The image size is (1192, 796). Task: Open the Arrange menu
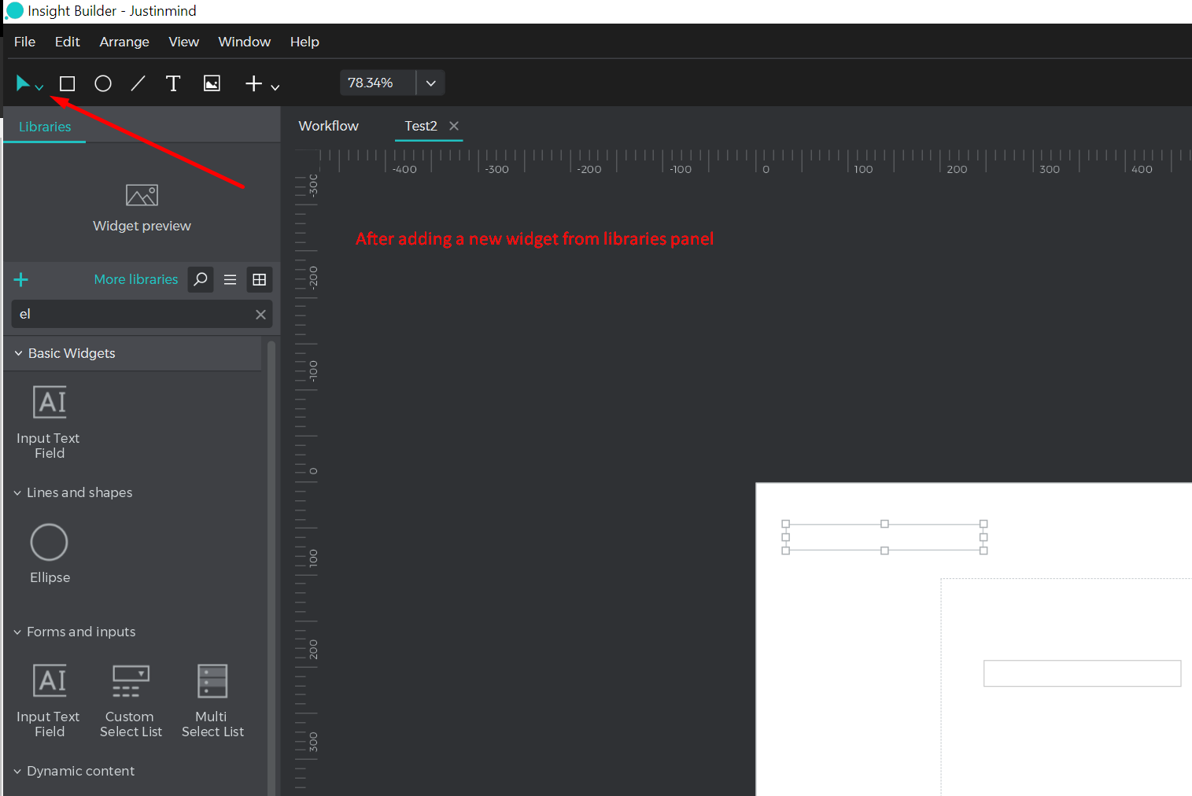124,42
